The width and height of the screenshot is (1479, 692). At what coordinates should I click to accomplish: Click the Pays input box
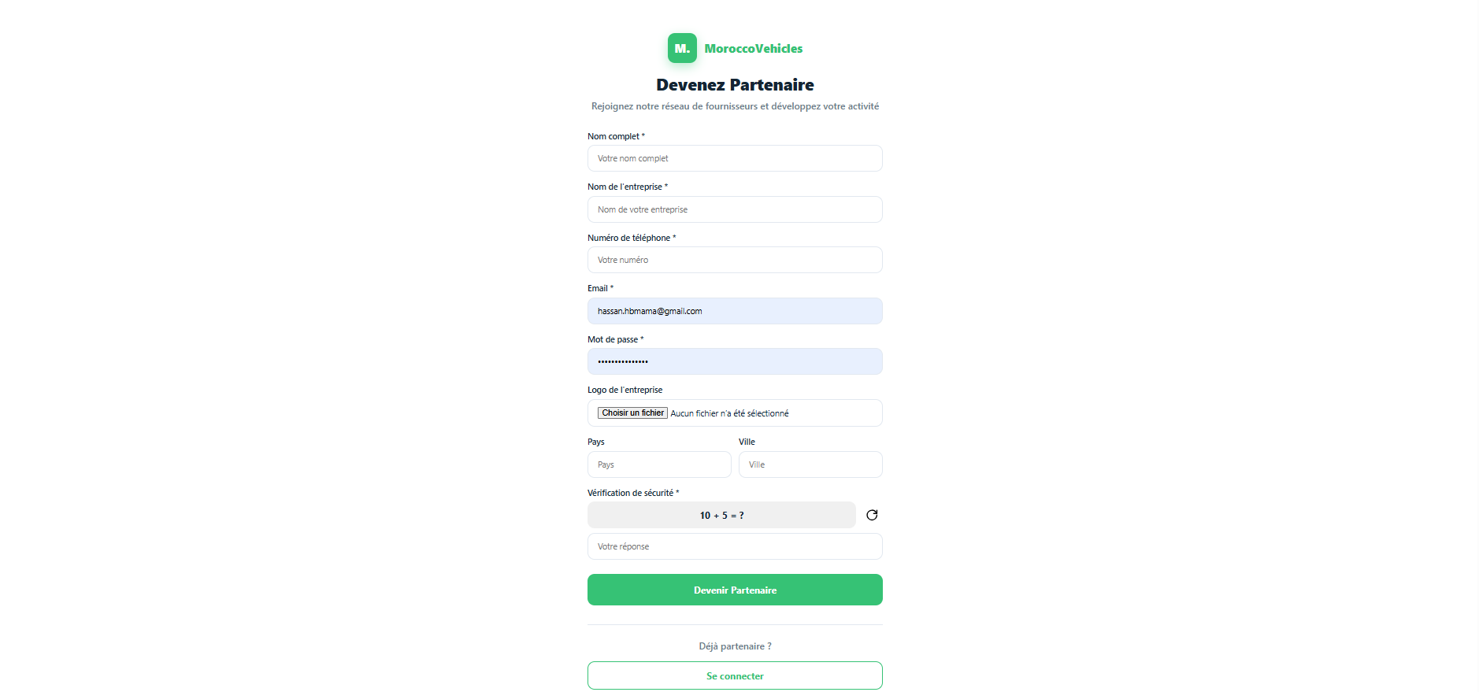coord(659,464)
